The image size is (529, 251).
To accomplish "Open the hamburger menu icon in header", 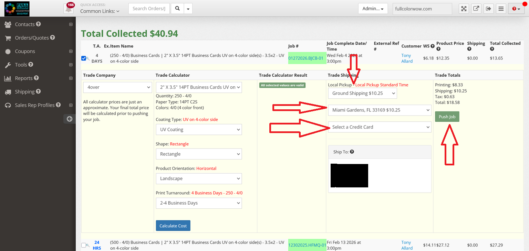I will coord(501,9).
